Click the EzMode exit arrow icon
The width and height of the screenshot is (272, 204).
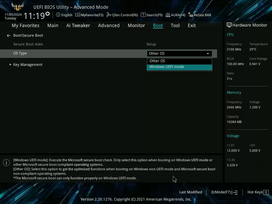point(235,192)
